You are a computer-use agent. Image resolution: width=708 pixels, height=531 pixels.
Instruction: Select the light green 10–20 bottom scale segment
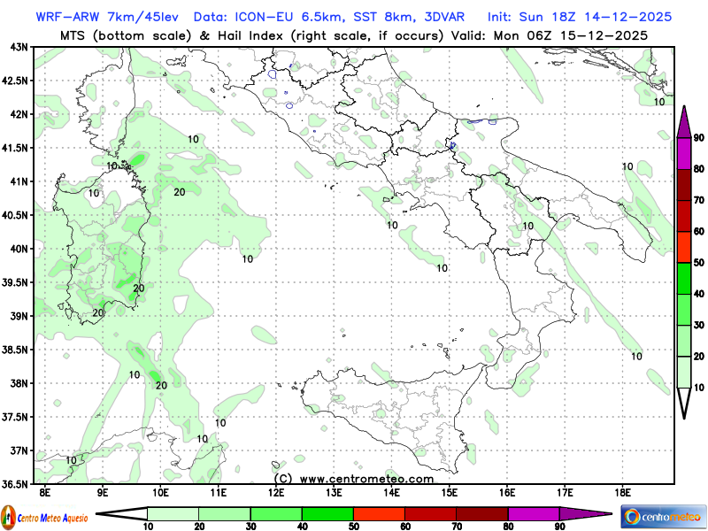tap(173, 514)
